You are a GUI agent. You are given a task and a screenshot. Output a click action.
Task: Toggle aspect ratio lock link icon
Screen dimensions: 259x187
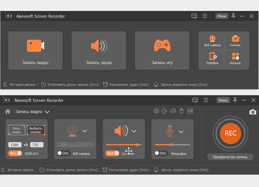(26, 145)
